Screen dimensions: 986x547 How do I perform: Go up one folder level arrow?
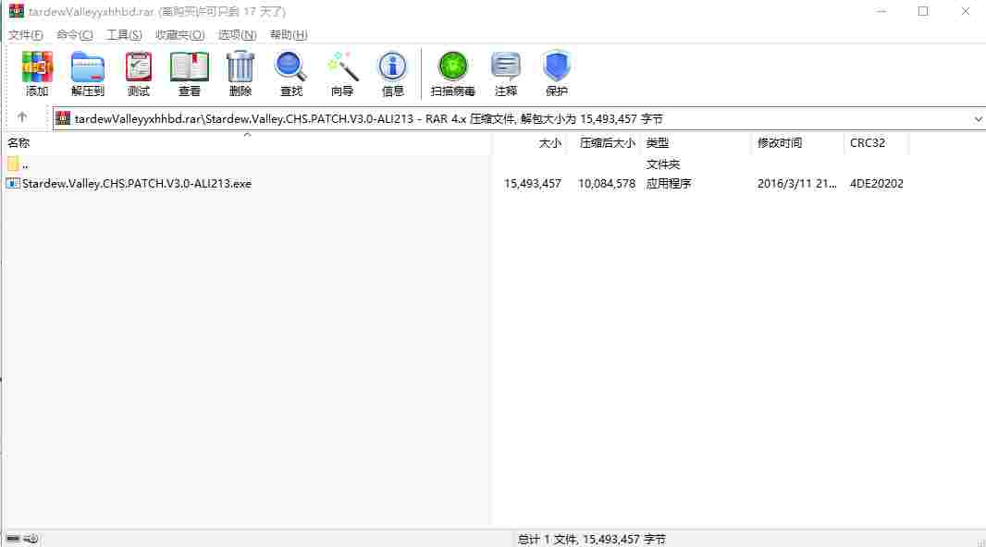coord(22,117)
